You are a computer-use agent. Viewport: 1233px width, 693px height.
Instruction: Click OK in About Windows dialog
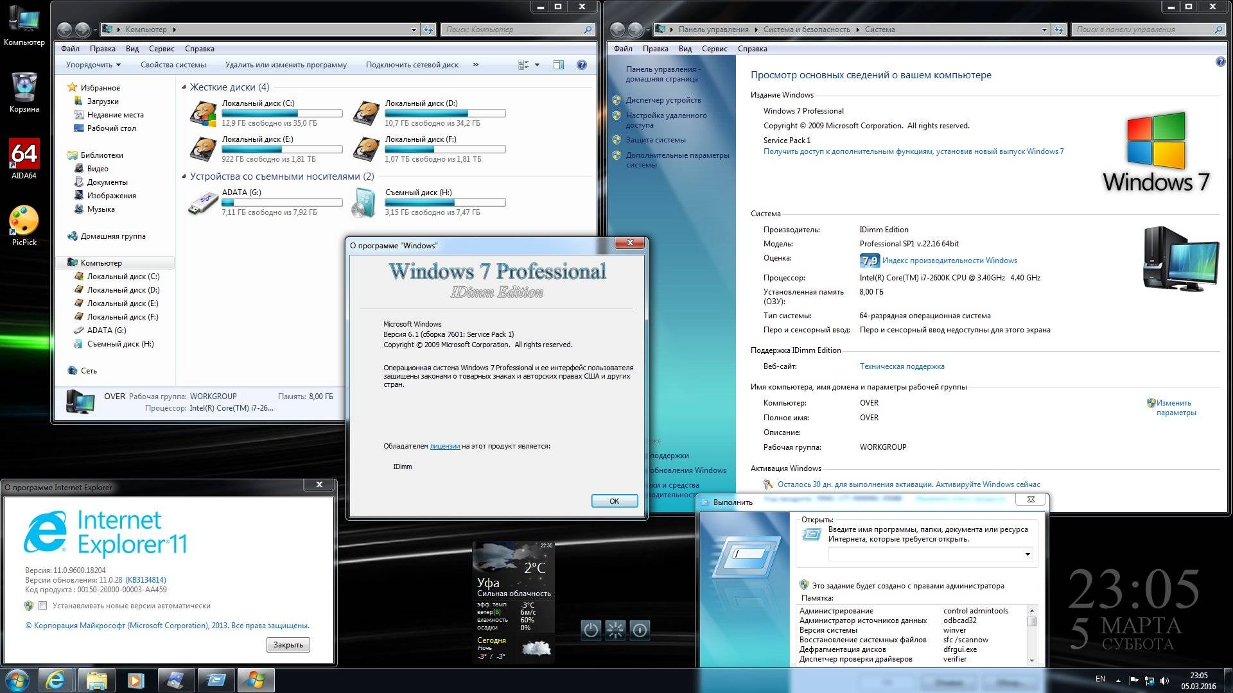point(615,501)
